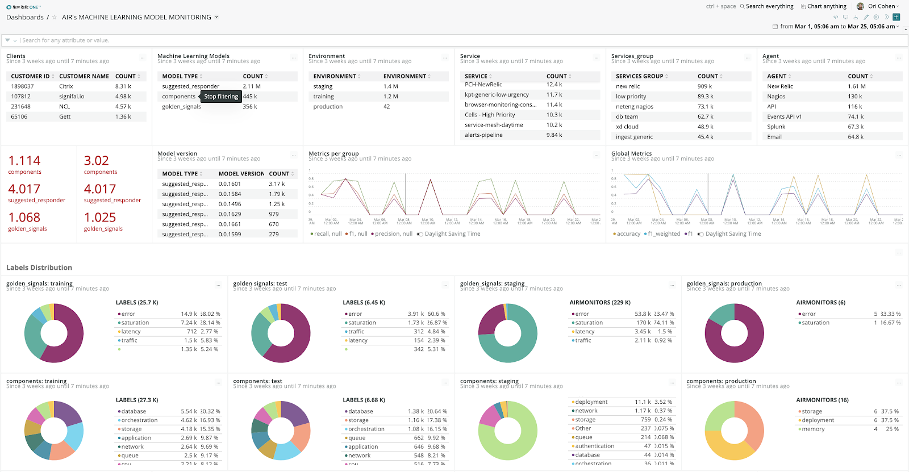Select the Citrix customer row
The height and width of the screenshot is (472, 909).
point(76,86)
